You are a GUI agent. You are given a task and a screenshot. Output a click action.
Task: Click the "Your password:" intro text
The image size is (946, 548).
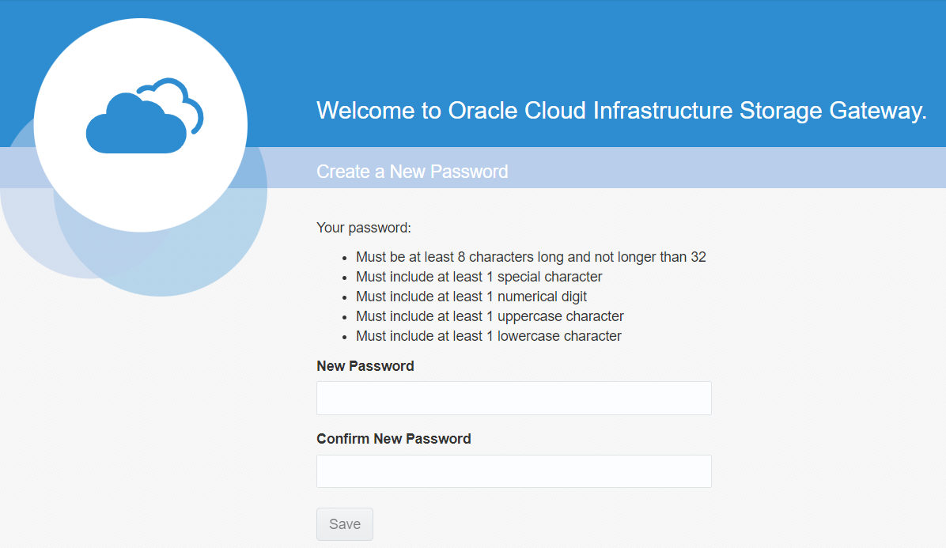(364, 228)
